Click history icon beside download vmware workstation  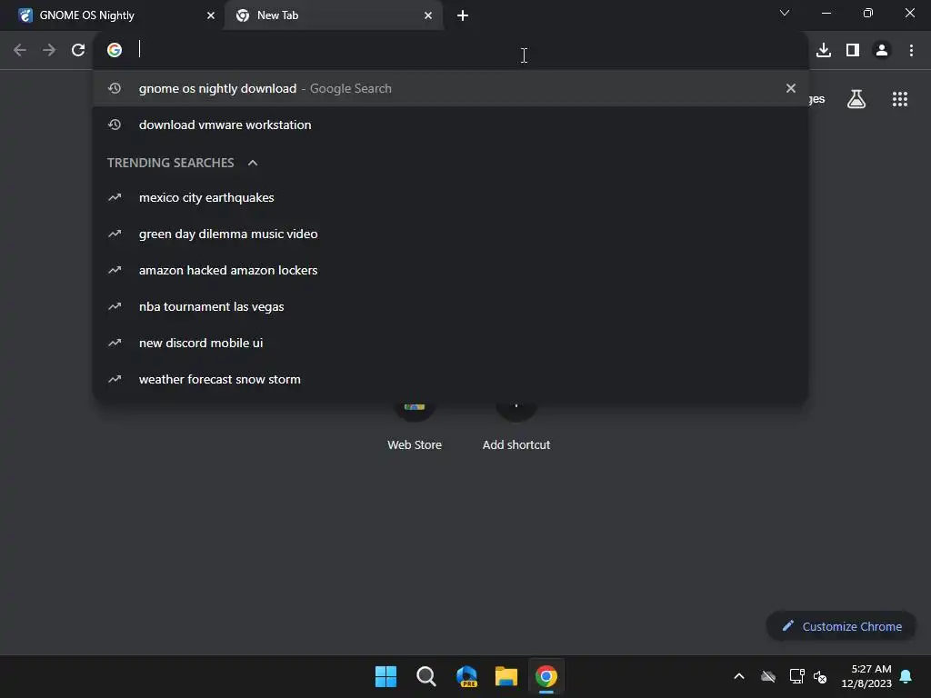(x=115, y=125)
